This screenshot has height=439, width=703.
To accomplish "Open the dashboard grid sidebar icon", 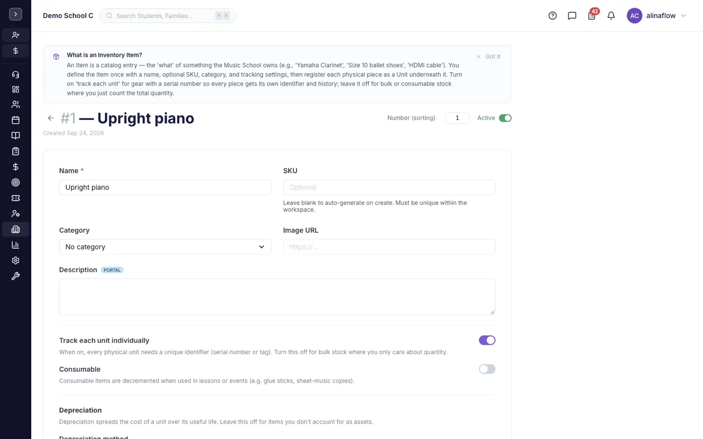I will tap(16, 89).
